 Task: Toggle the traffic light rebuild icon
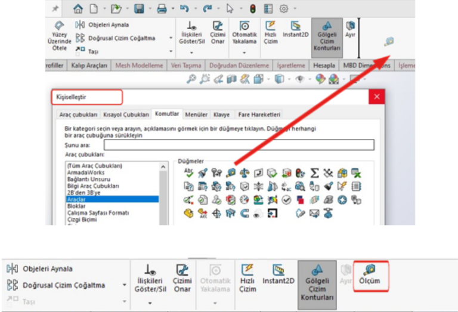[x=252, y=8]
